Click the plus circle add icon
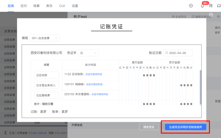Viewport: 221px width, 138px height. [191, 6]
